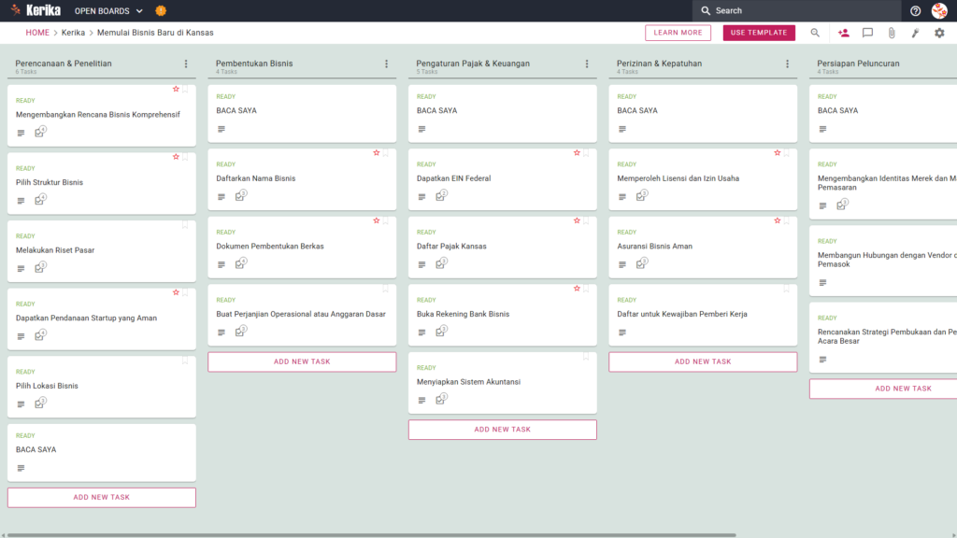
Task: Add new task in Persiapan Peluncuran column
Action: (x=884, y=389)
